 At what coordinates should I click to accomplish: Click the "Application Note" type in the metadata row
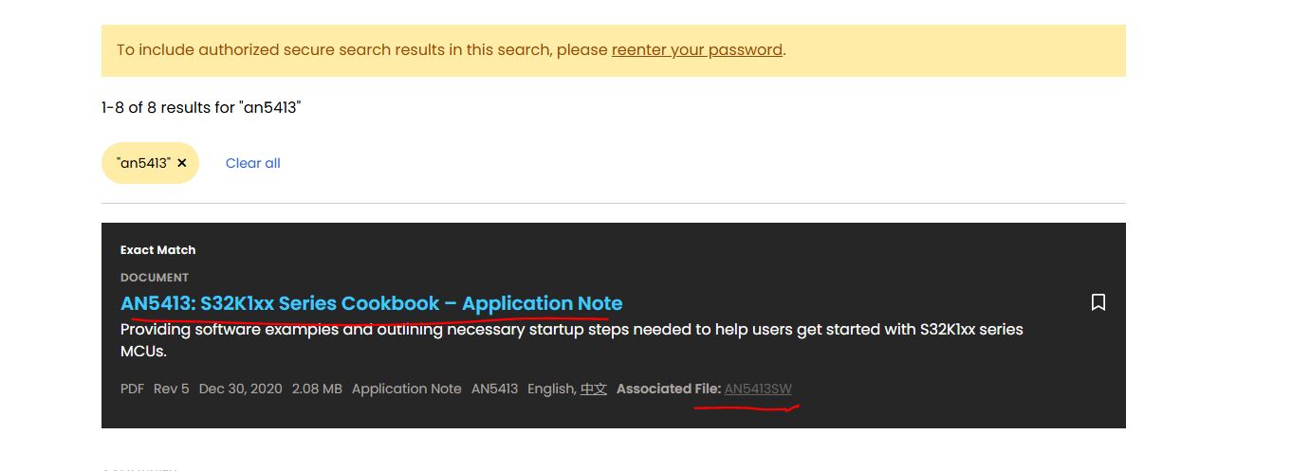406,389
